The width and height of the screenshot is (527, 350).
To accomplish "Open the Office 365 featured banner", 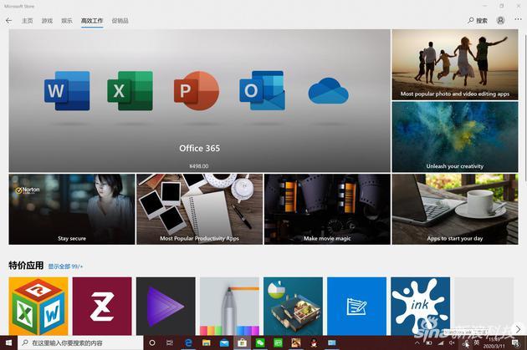I will [200, 101].
